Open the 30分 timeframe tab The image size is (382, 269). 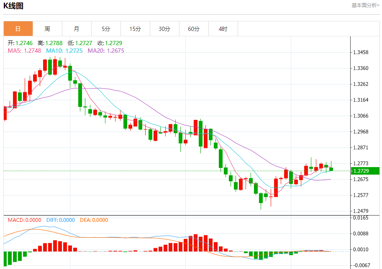[x=165, y=29]
